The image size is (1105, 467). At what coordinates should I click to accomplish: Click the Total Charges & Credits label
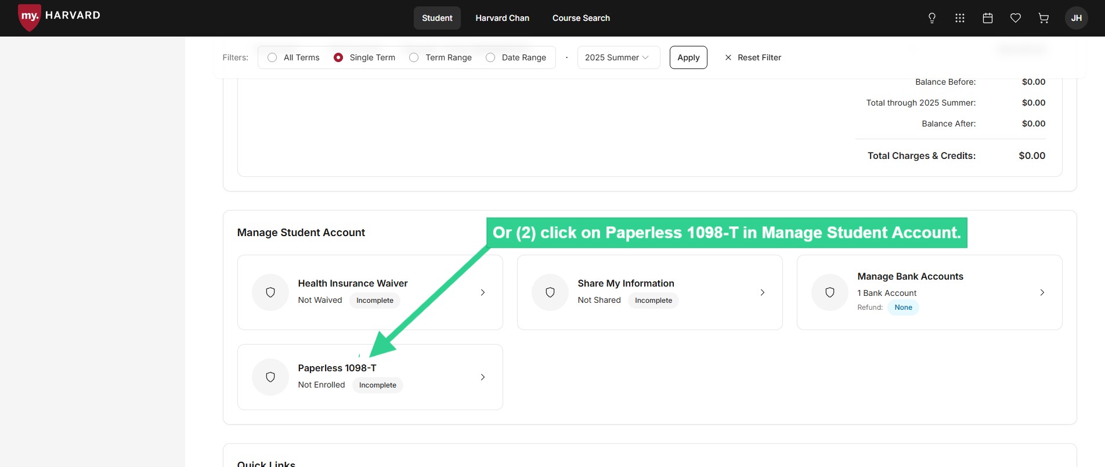pyautogui.click(x=922, y=155)
